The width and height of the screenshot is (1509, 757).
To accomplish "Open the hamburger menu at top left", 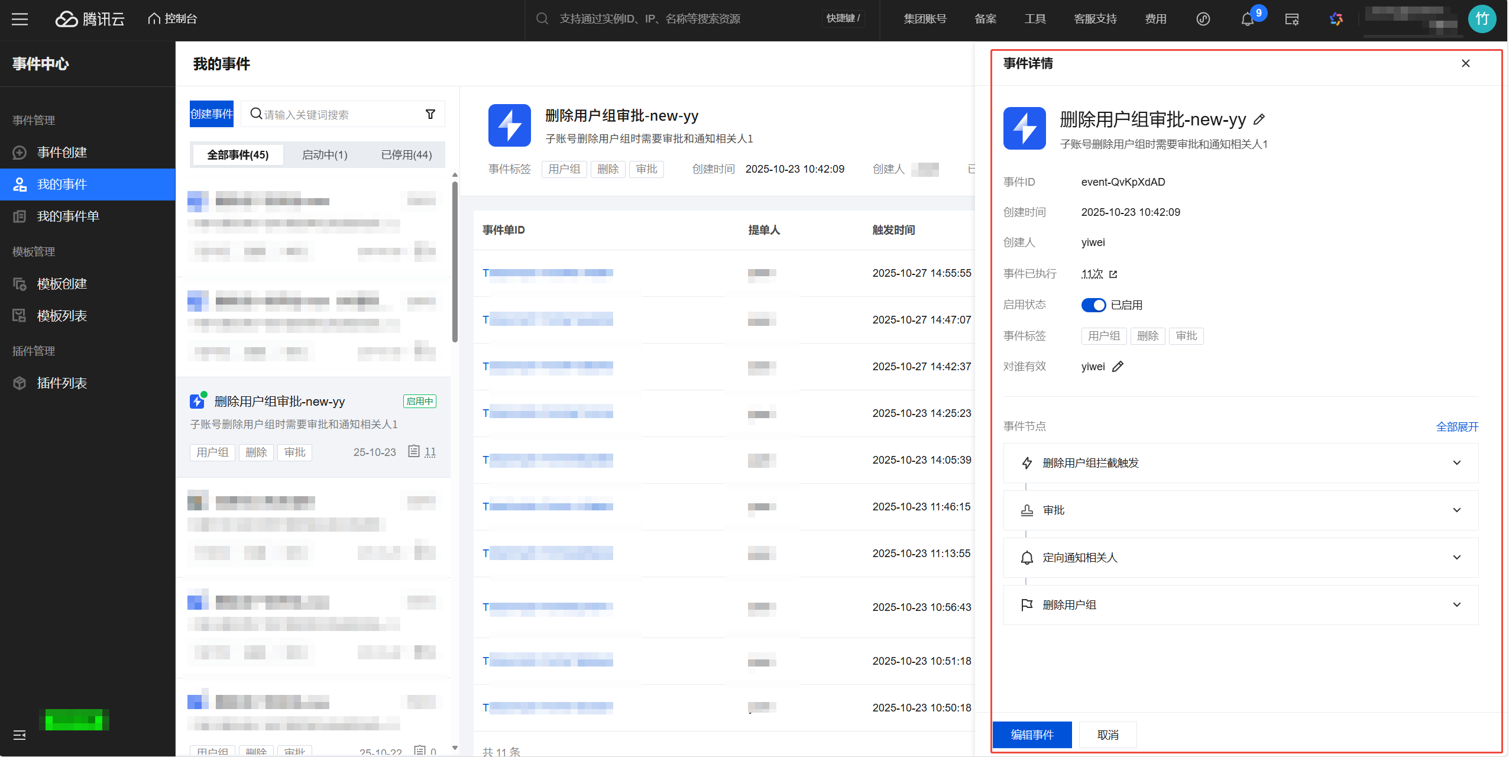I will pyautogui.click(x=20, y=19).
